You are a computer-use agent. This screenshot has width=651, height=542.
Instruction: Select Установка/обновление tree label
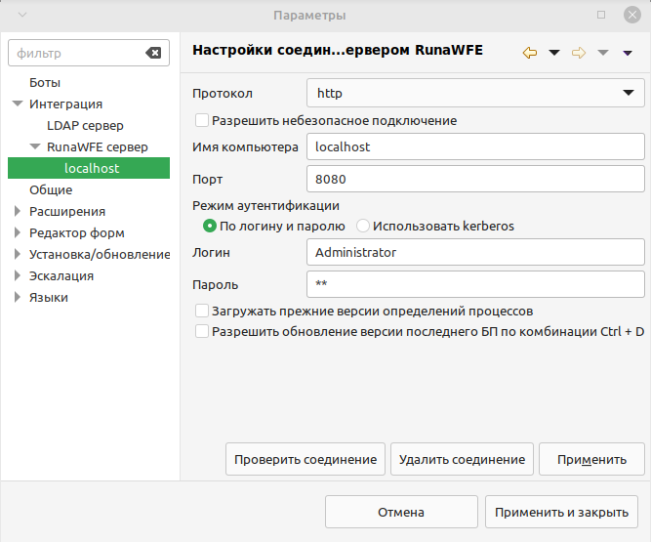click(x=100, y=254)
